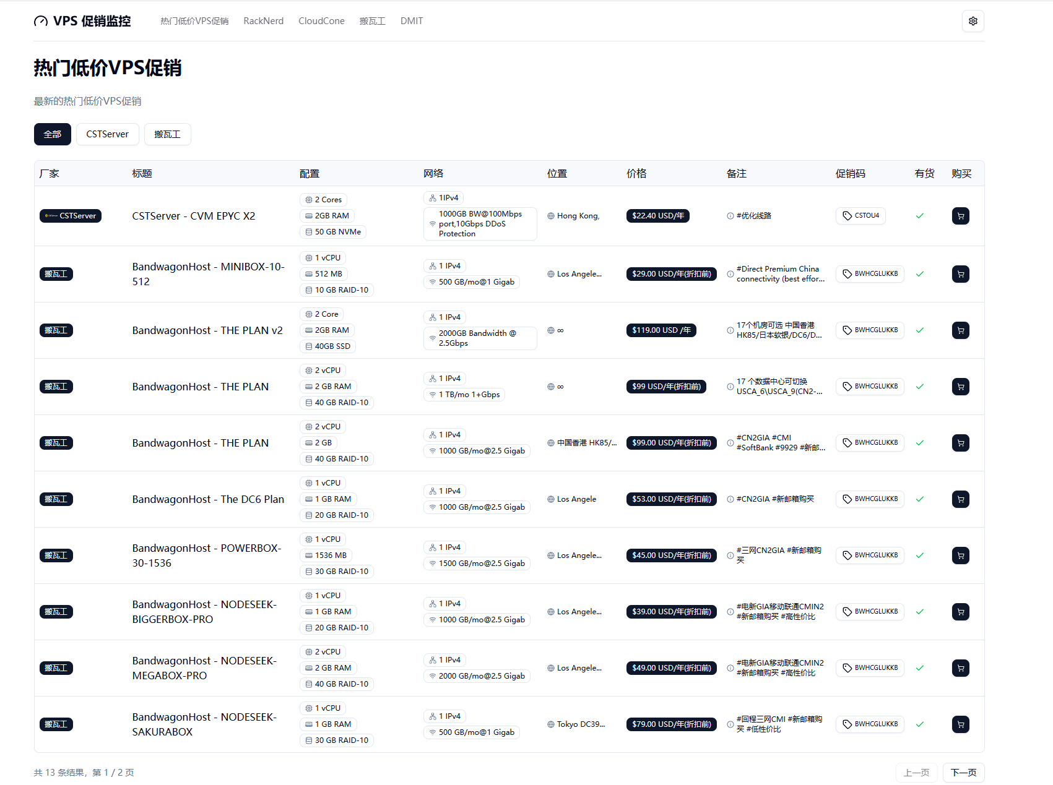Screen dimensions: 1053x785
Task: Click cart icon for $99 USD THE PLAN row
Action: coord(961,387)
